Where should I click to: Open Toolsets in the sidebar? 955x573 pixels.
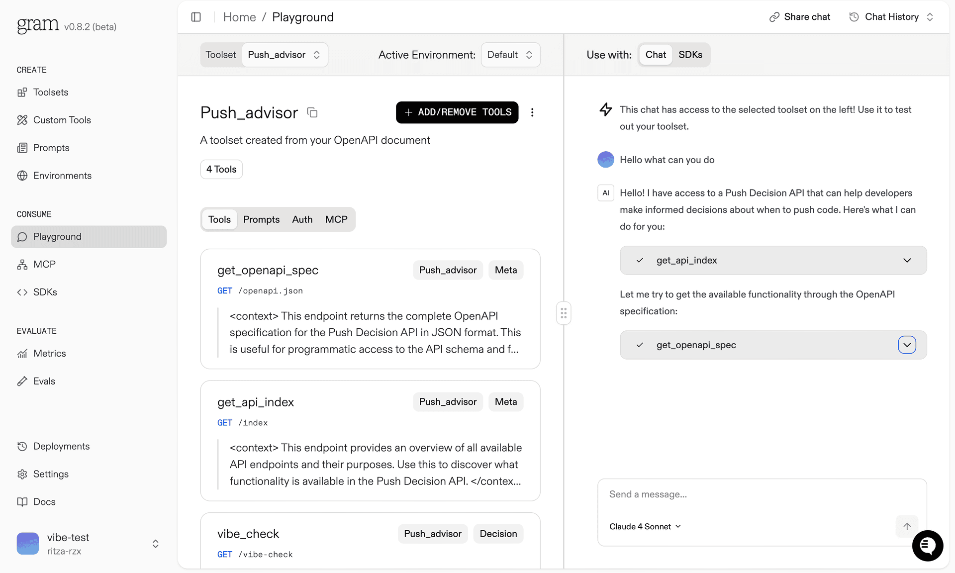[51, 92]
